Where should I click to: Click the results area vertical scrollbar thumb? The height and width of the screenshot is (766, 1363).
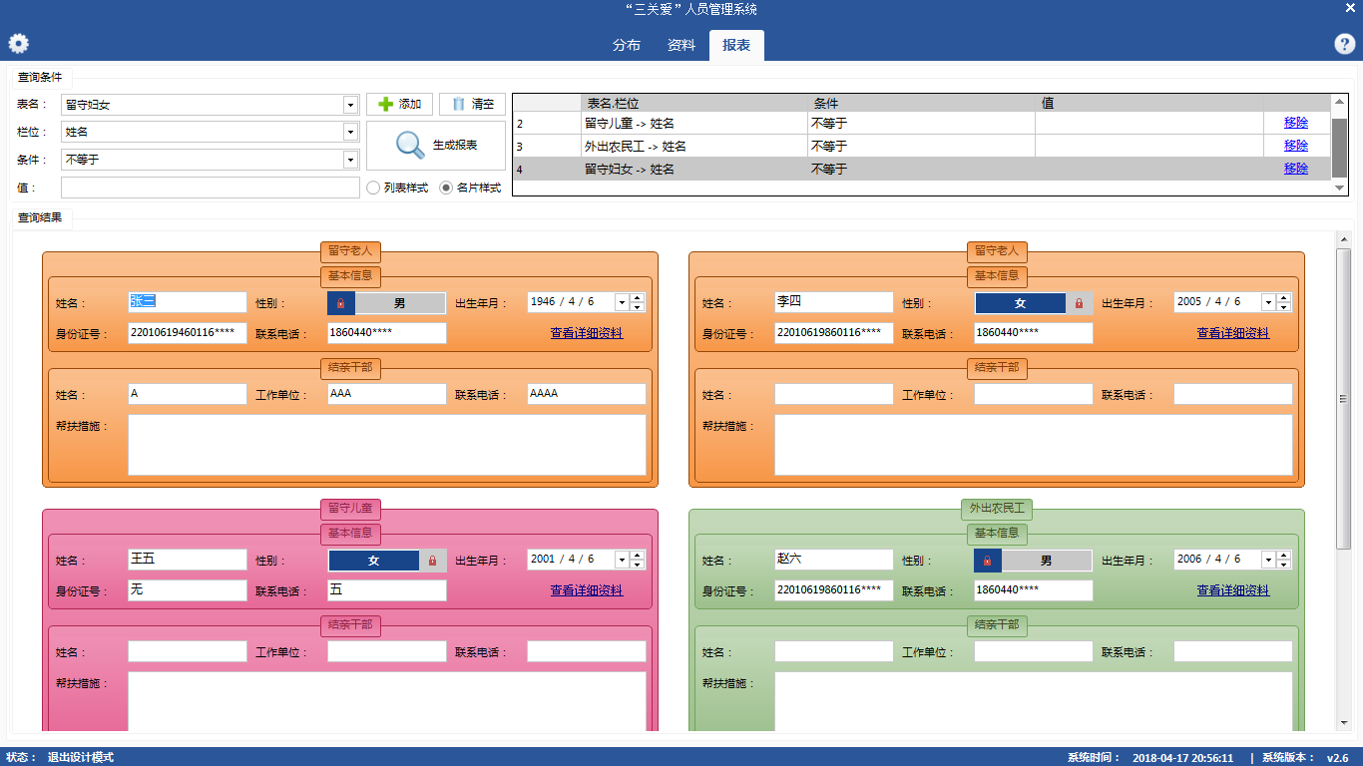1343,397
